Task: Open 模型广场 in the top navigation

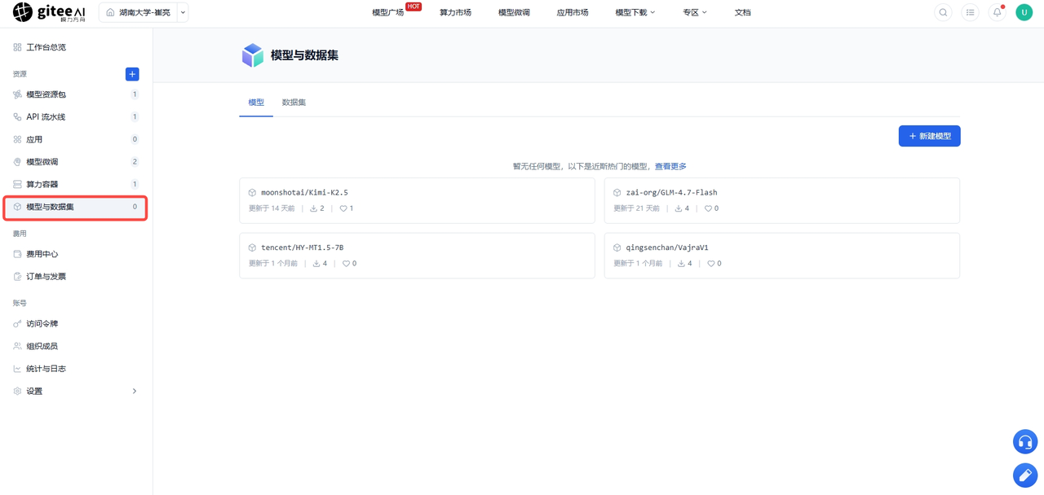Action: pyautogui.click(x=388, y=12)
